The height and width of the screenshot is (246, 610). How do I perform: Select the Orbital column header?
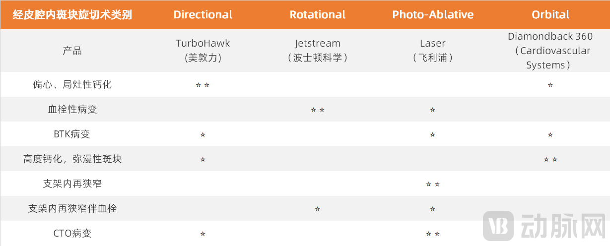550,14
